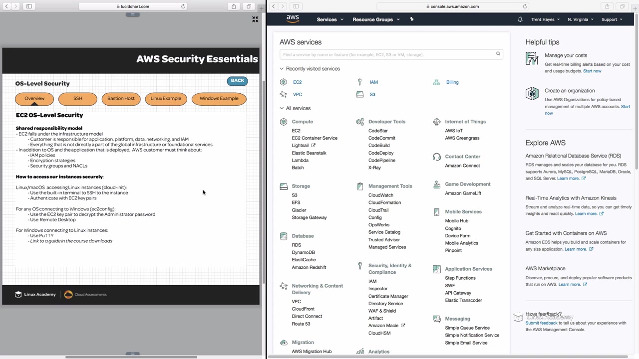Viewport: 639px width, 359px height.
Task: Click the Storage category icon
Action: click(x=284, y=186)
